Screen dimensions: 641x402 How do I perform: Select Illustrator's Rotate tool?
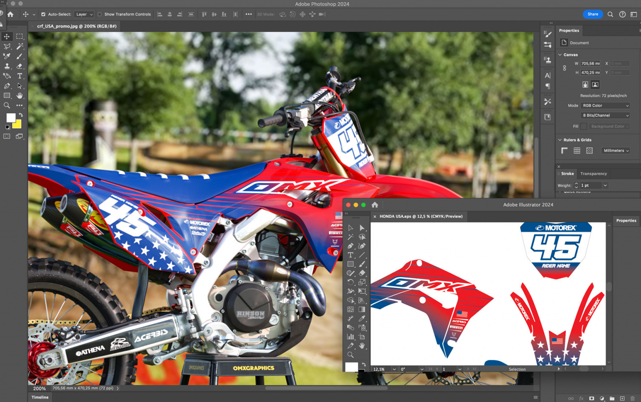[351, 282]
